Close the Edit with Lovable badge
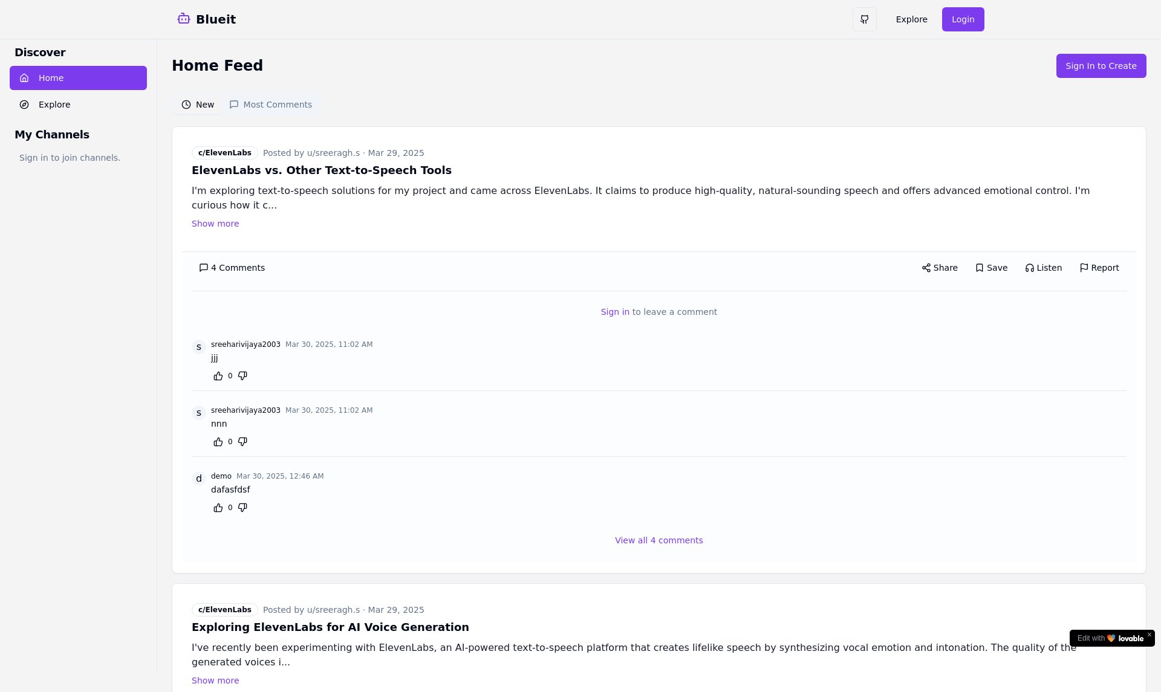The height and width of the screenshot is (692, 1161). click(1149, 635)
